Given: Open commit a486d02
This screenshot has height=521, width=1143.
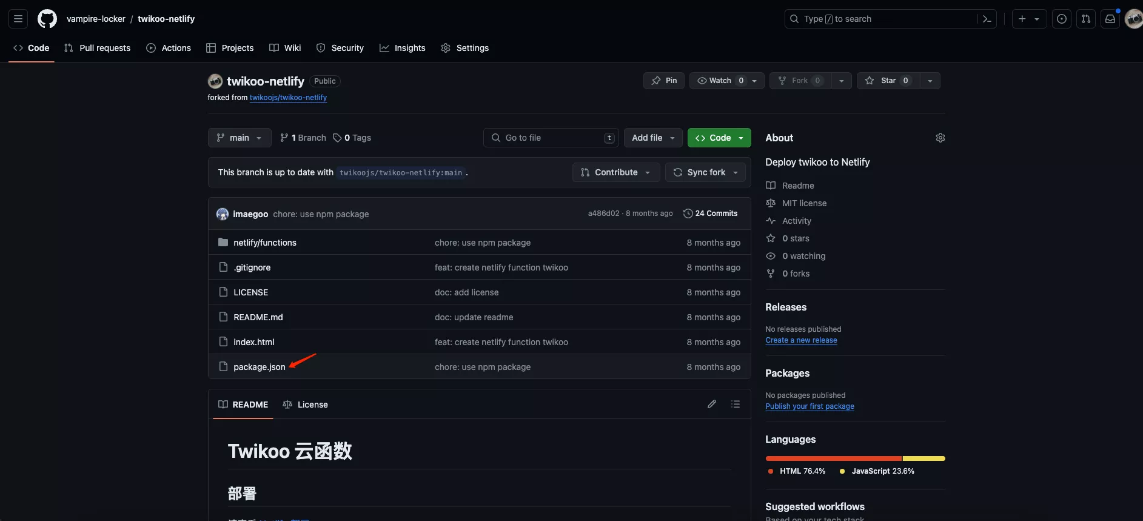Looking at the screenshot, I should [603, 213].
